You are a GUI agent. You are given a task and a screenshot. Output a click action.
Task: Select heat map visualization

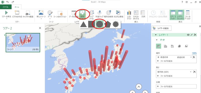tap(179, 46)
